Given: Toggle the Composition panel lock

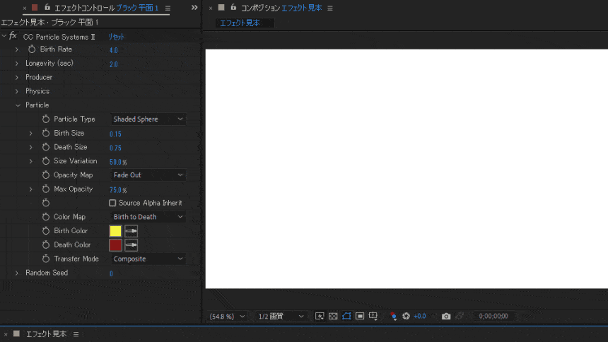Looking at the screenshot, I should click(233, 7).
